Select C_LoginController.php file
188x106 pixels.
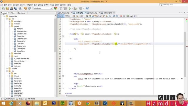coord(22,59)
